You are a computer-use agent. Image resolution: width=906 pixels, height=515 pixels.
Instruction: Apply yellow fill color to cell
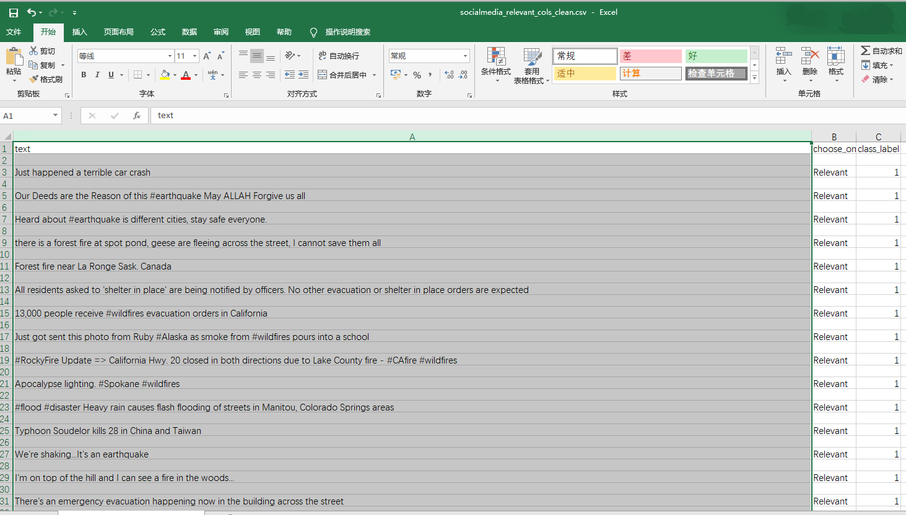point(165,75)
